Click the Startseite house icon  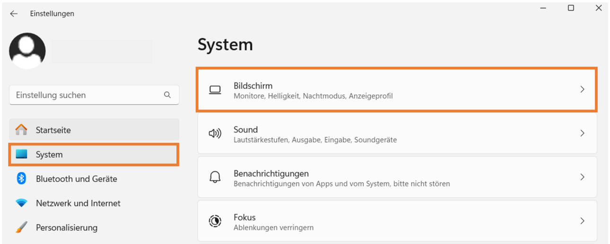(21, 130)
